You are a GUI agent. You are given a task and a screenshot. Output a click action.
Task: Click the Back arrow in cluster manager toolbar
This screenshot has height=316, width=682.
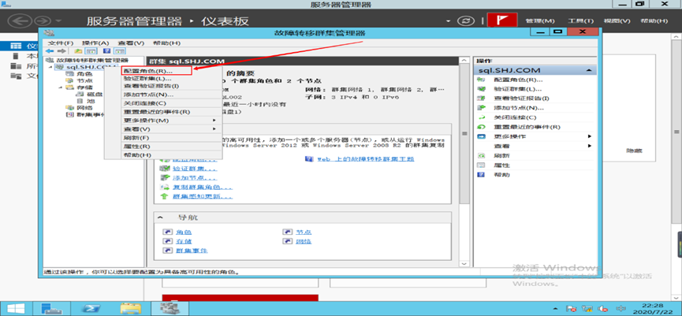tap(49, 51)
